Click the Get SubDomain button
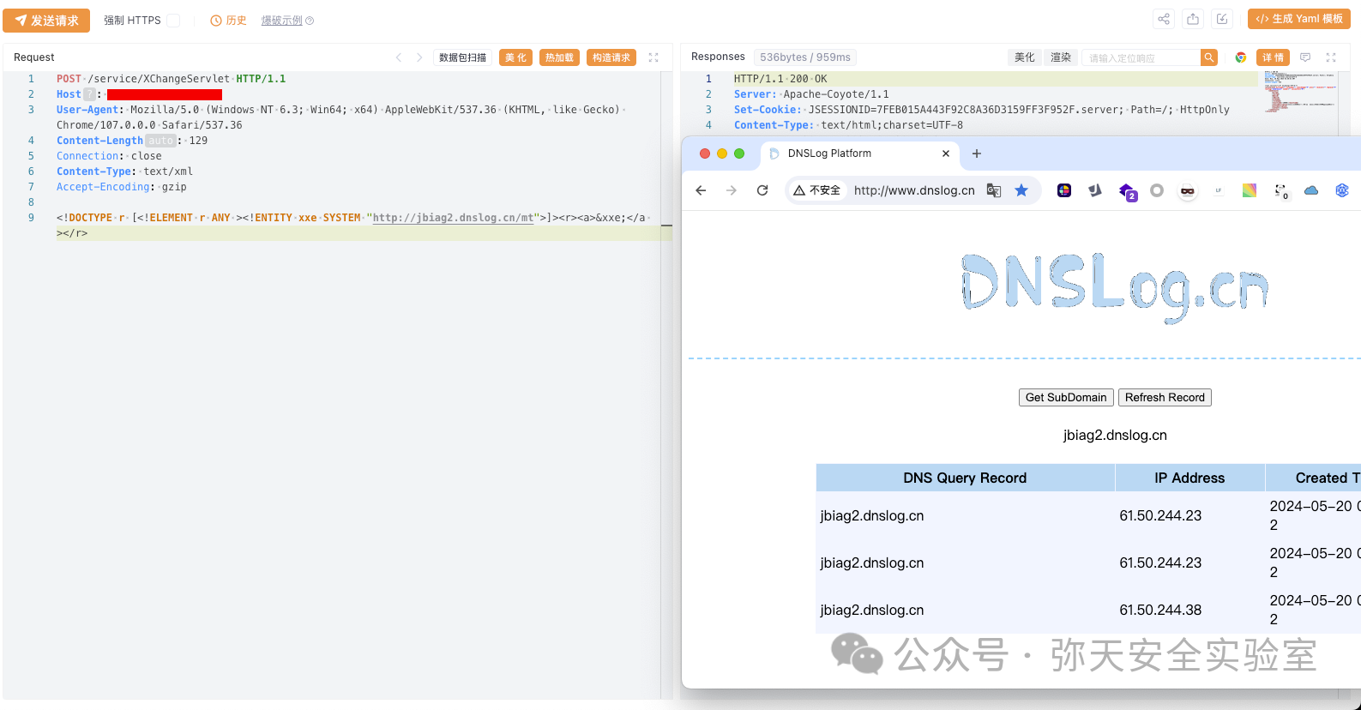This screenshot has width=1361, height=710. tap(1066, 397)
